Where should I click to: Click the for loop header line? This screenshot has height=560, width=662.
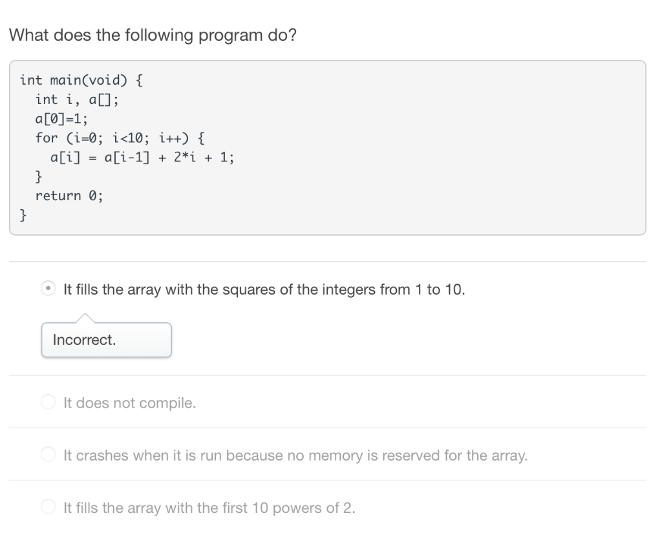(x=121, y=138)
